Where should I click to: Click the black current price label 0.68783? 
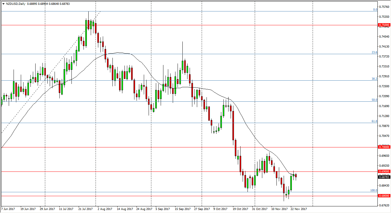point(384,177)
